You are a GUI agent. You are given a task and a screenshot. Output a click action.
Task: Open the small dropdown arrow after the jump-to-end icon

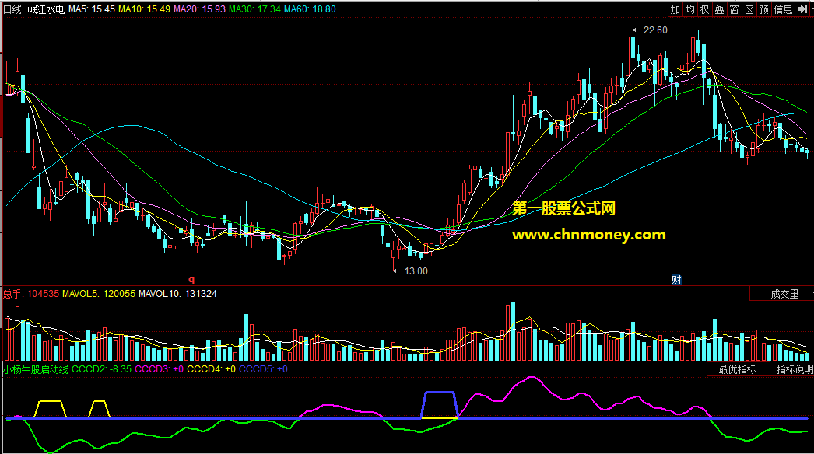pyautogui.click(x=812, y=9)
